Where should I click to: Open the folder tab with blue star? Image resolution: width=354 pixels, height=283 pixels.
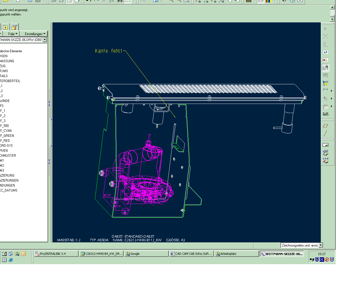[6, 27]
